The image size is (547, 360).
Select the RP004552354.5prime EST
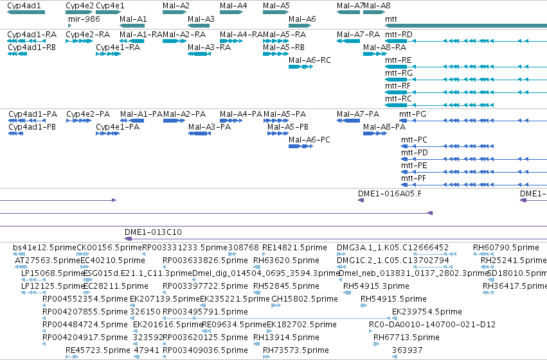44,305
